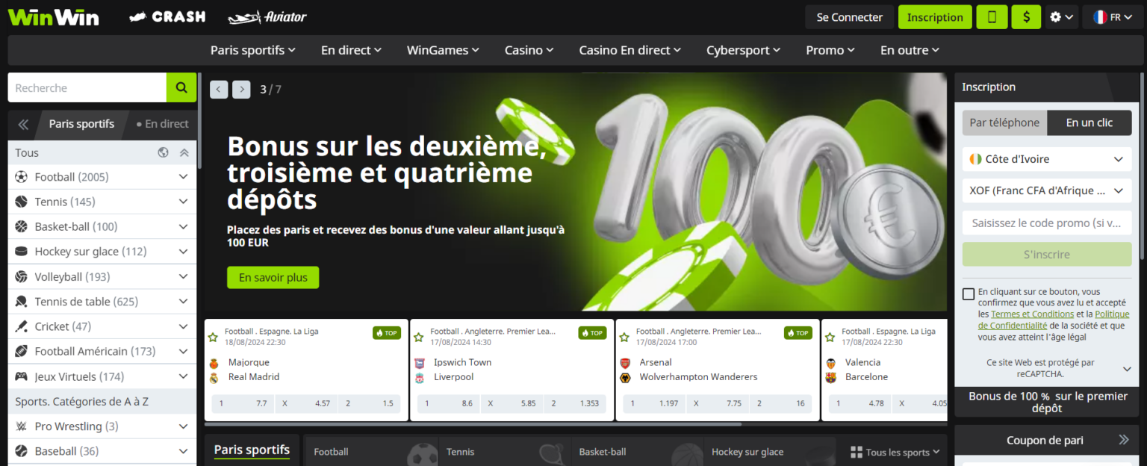The height and width of the screenshot is (466, 1147).
Task: Open the XOF currency dropdown
Action: point(1046,190)
